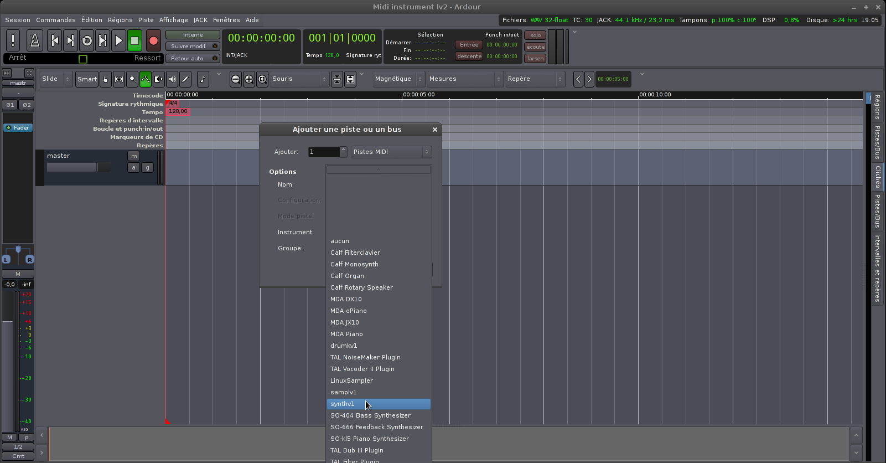Image resolution: width=886 pixels, height=463 pixels.
Task: Click the zoom in plus button
Action: pyautogui.click(x=249, y=79)
